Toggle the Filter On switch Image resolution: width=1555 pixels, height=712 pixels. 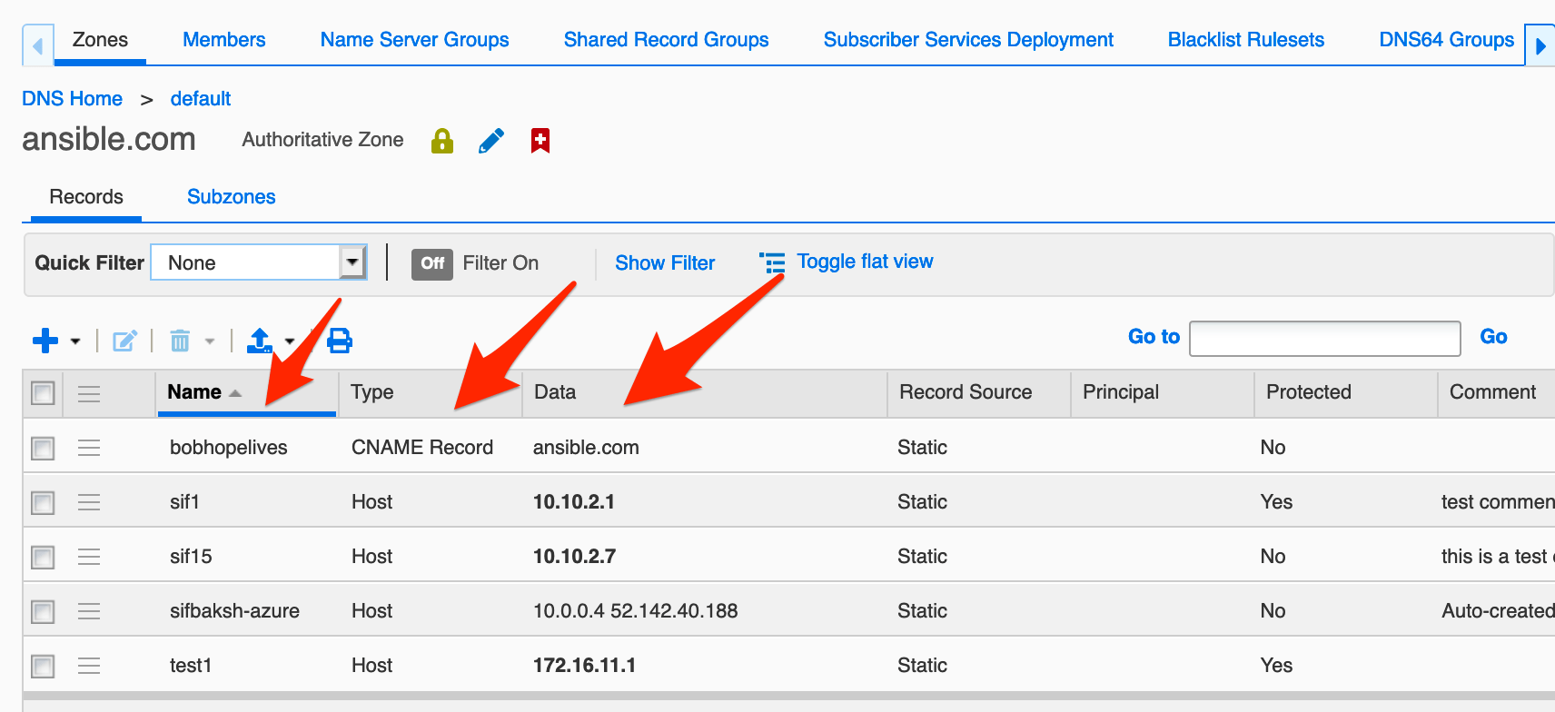tap(432, 263)
